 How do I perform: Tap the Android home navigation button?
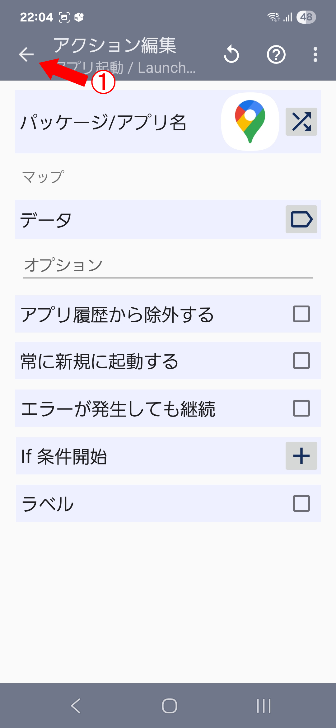pyautogui.click(x=169, y=706)
